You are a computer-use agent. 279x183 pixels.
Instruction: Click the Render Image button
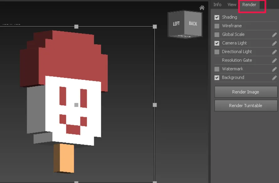246,92
